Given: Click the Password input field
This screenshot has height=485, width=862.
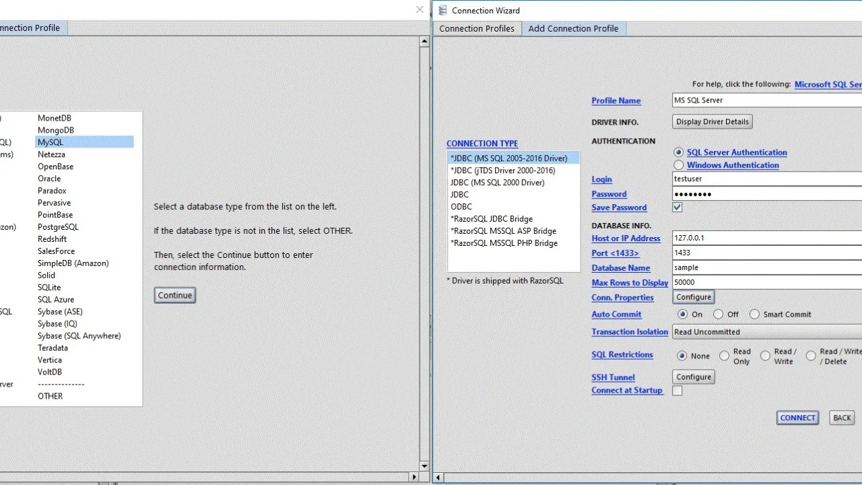Looking at the screenshot, I should pyautogui.click(x=767, y=194).
